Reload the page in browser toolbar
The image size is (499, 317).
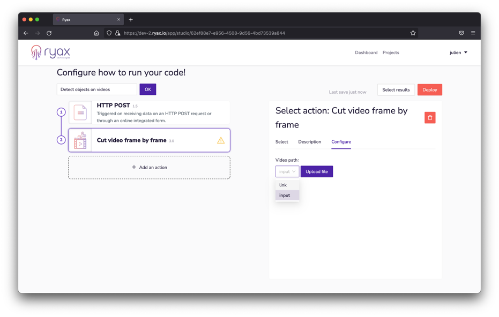pos(49,33)
